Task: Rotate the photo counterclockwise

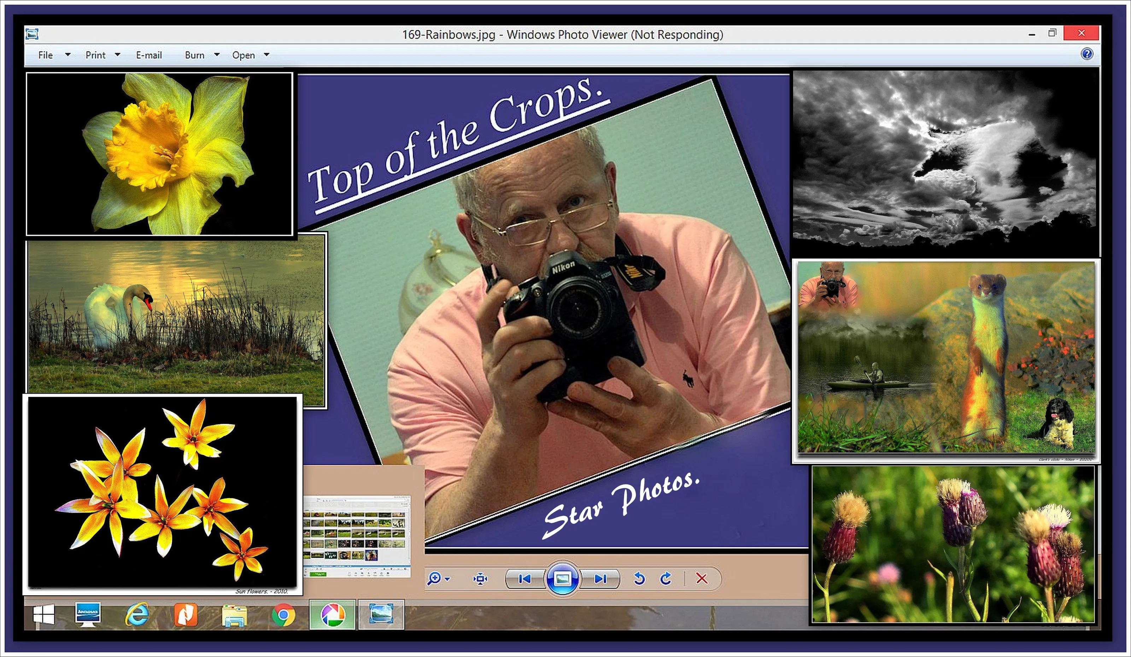Action: coord(639,579)
